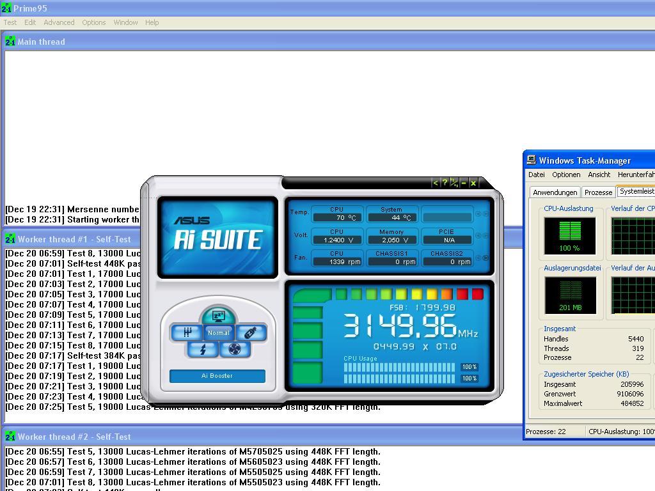Switch to the Prozesse tab in Task Manager
This screenshot has width=655, height=491.
point(598,192)
